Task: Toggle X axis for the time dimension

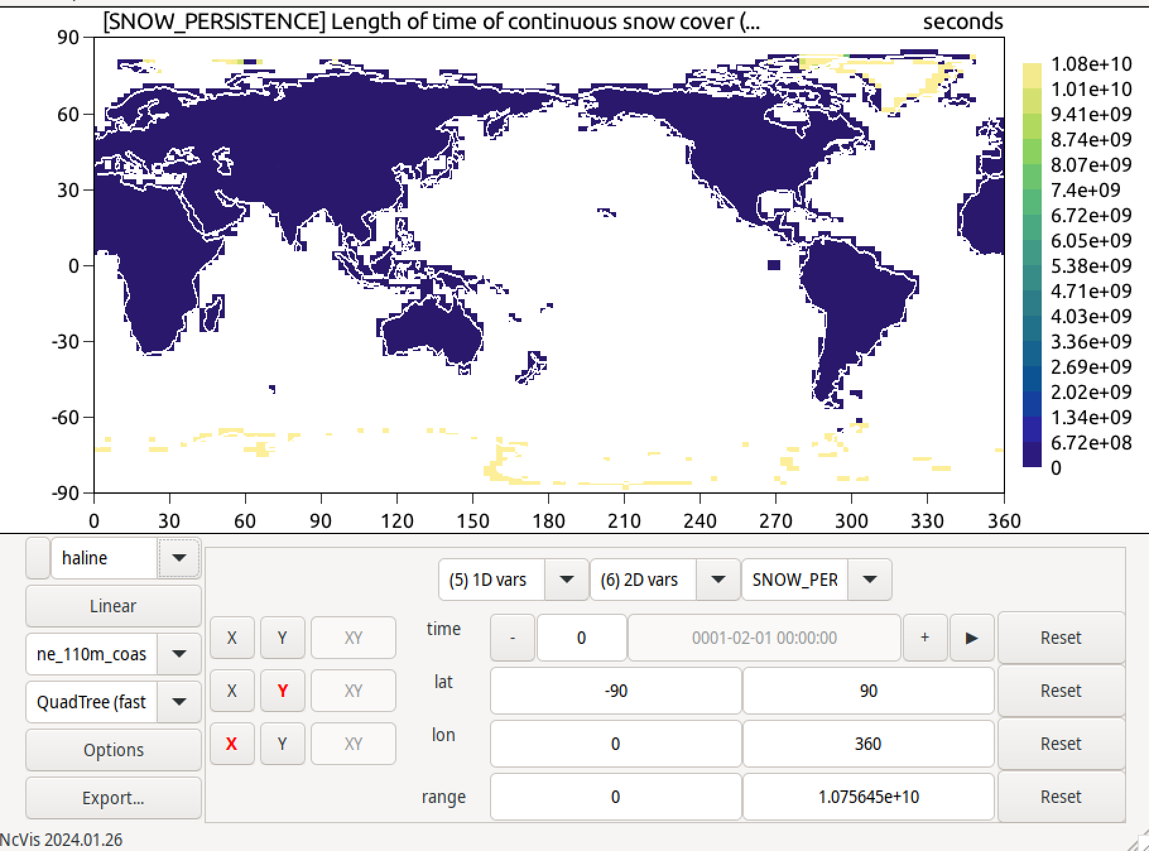Action: coord(232,638)
